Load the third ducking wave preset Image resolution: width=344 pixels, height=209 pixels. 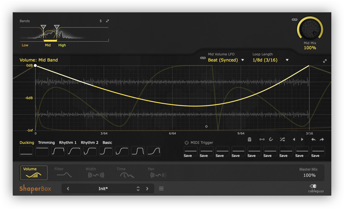pyautogui.click(x=58, y=151)
